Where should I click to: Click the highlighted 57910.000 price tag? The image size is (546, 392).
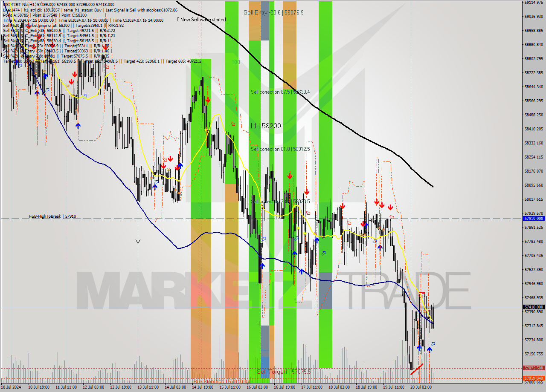point(534,218)
